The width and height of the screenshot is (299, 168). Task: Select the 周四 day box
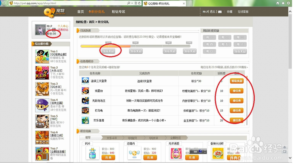pyautogui.click(x=209, y=45)
